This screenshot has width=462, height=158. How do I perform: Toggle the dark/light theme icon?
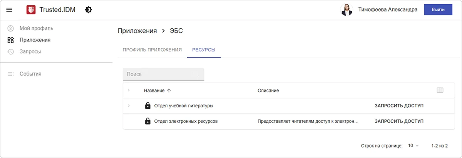[x=88, y=10]
